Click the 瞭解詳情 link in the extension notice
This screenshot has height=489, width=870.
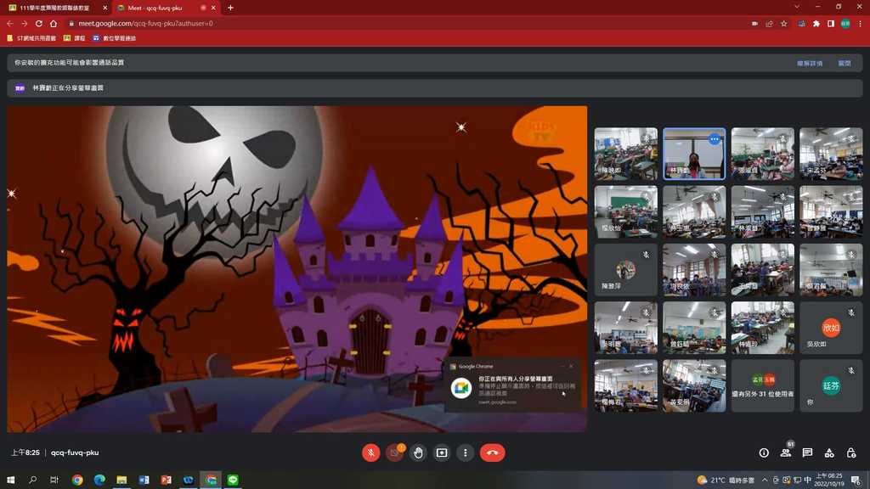(810, 63)
